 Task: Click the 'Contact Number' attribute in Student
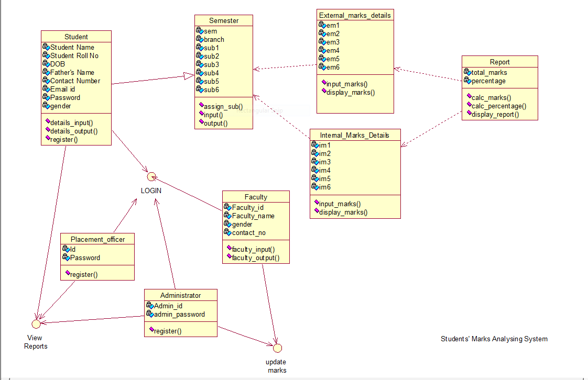click(x=75, y=81)
